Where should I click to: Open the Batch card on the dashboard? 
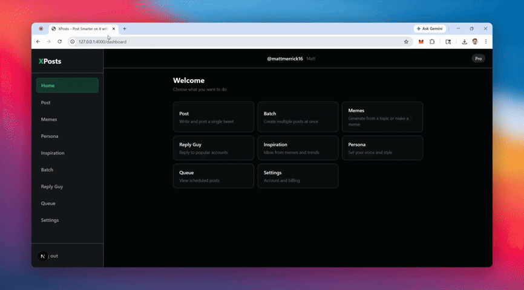(298, 117)
